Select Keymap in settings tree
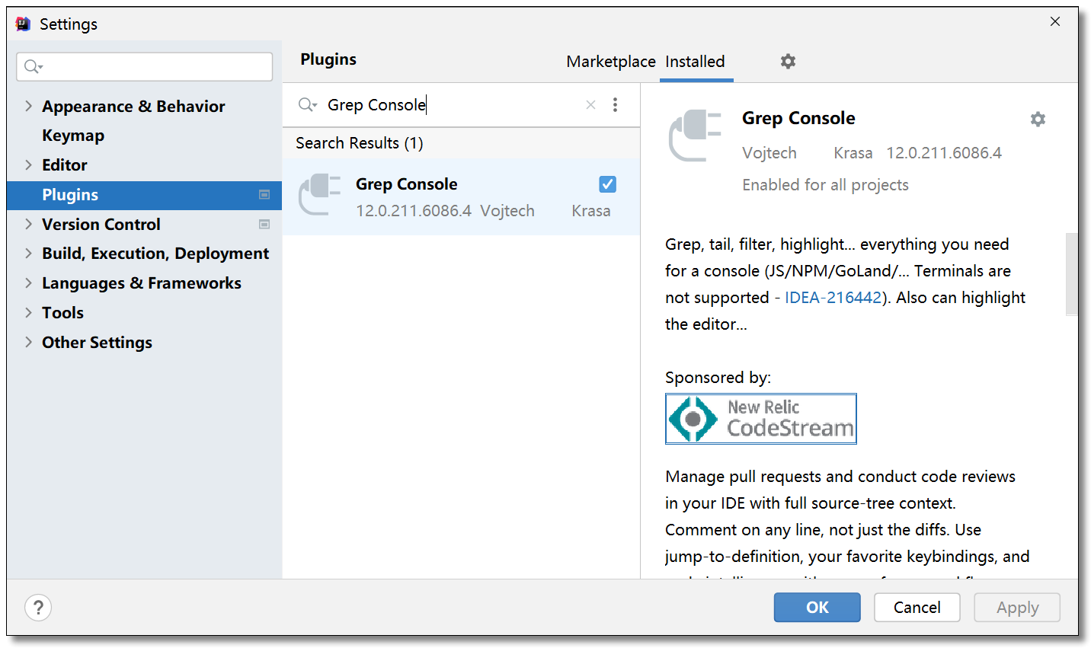1091x648 pixels. click(x=73, y=136)
